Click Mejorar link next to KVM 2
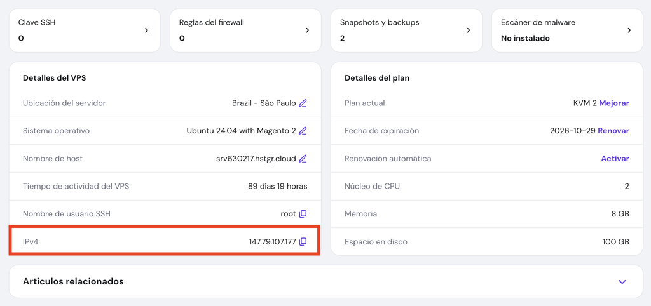This screenshot has width=651, height=306. [613, 103]
